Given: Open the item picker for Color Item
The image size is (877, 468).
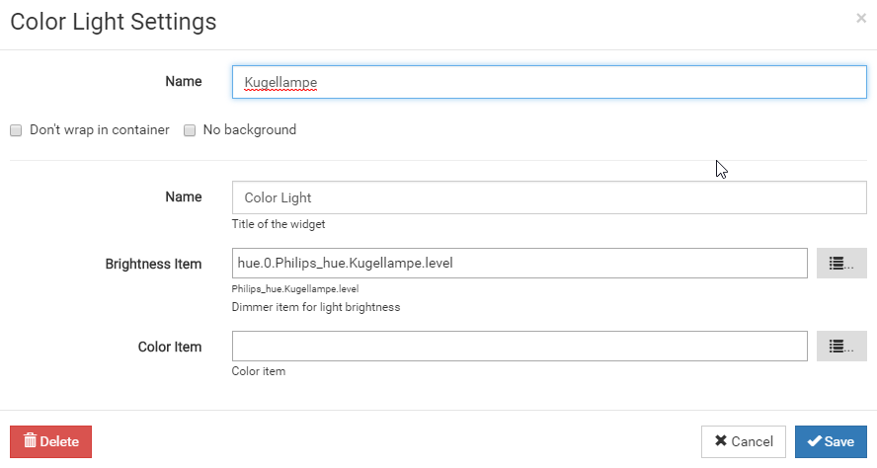Looking at the screenshot, I should 841,347.
